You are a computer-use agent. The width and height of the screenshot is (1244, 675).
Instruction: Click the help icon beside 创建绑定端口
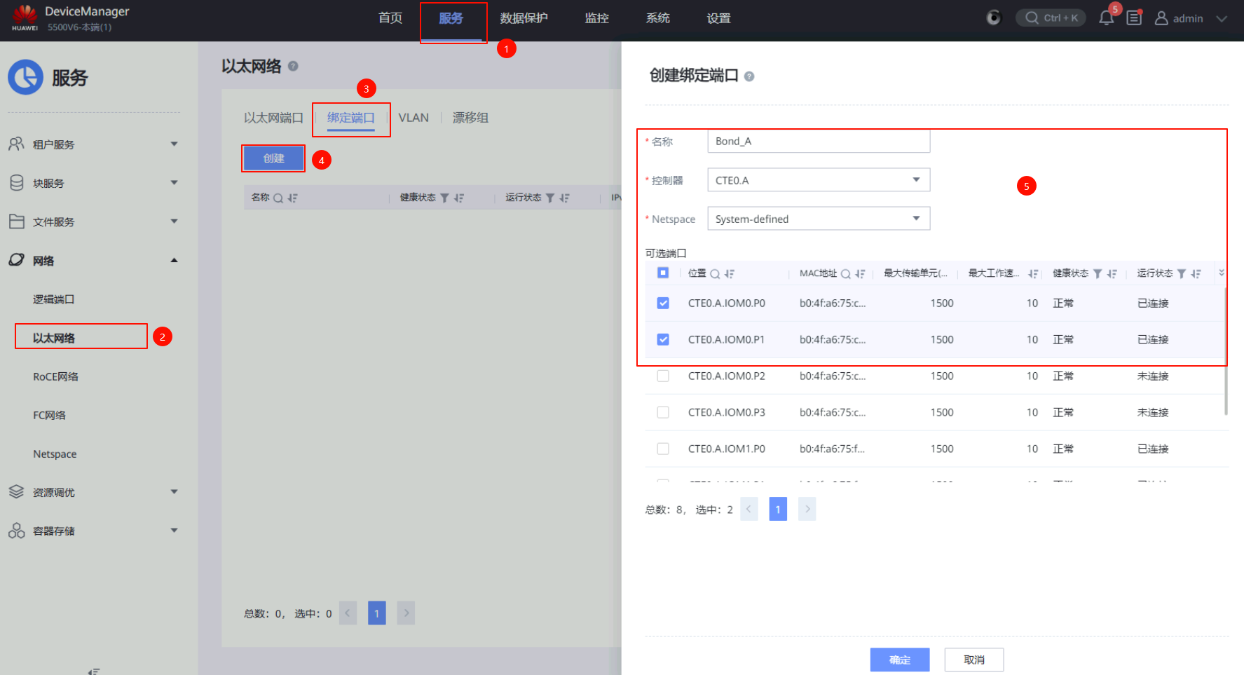pos(749,76)
